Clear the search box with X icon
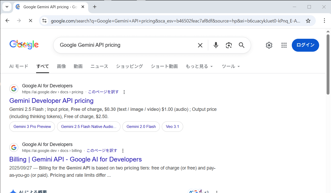This screenshot has width=331, height=193. (x=200, y=45)
